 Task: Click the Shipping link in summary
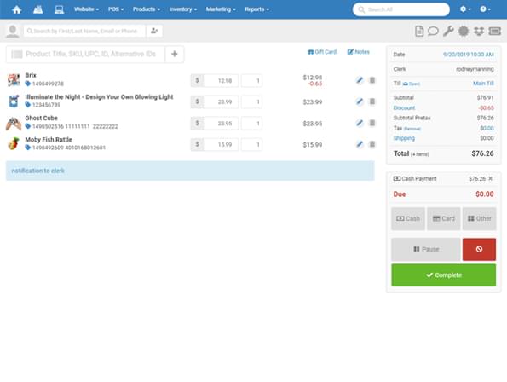404,138
